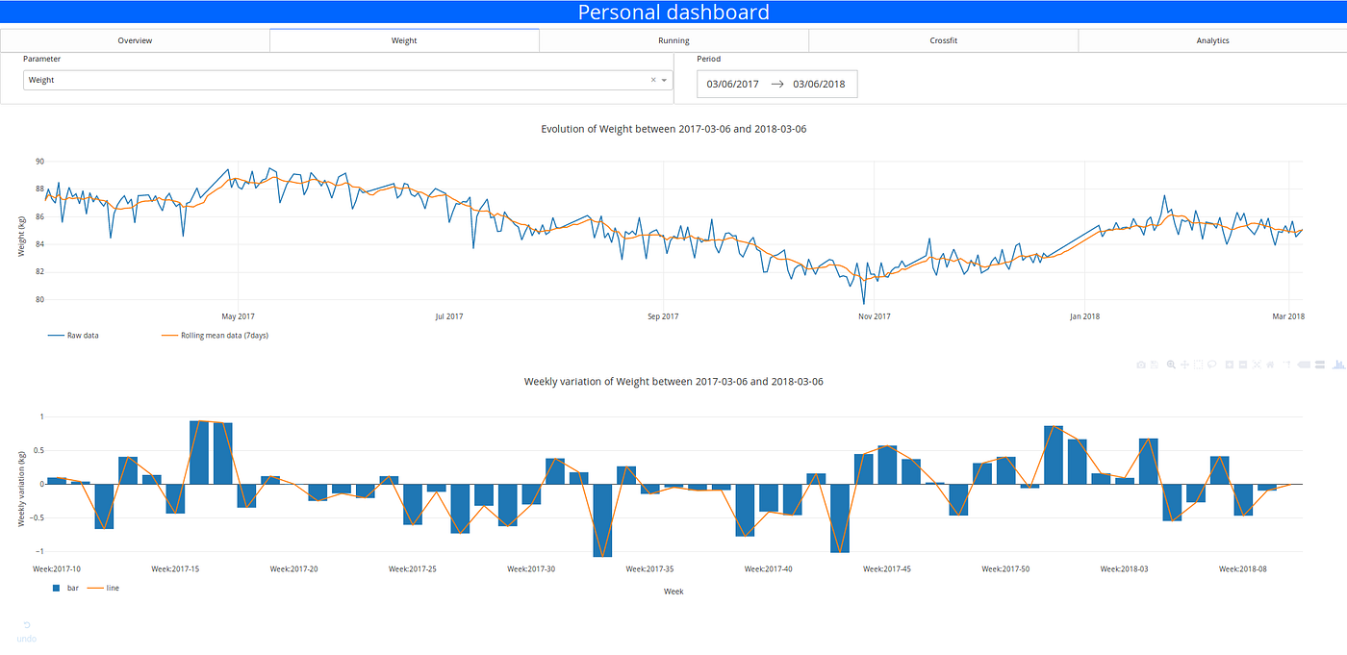Enable spike lines on hover
Image resolution: width=1347 pixels, height=655 pixels.
[x=1287, y=365]
